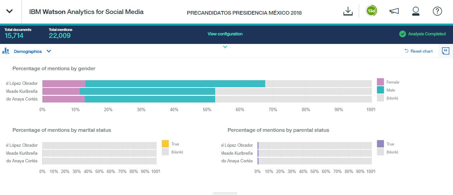Expand the configuration panel chevron
The height and width of the screenshot is (195, 453).
pos(225,47)
